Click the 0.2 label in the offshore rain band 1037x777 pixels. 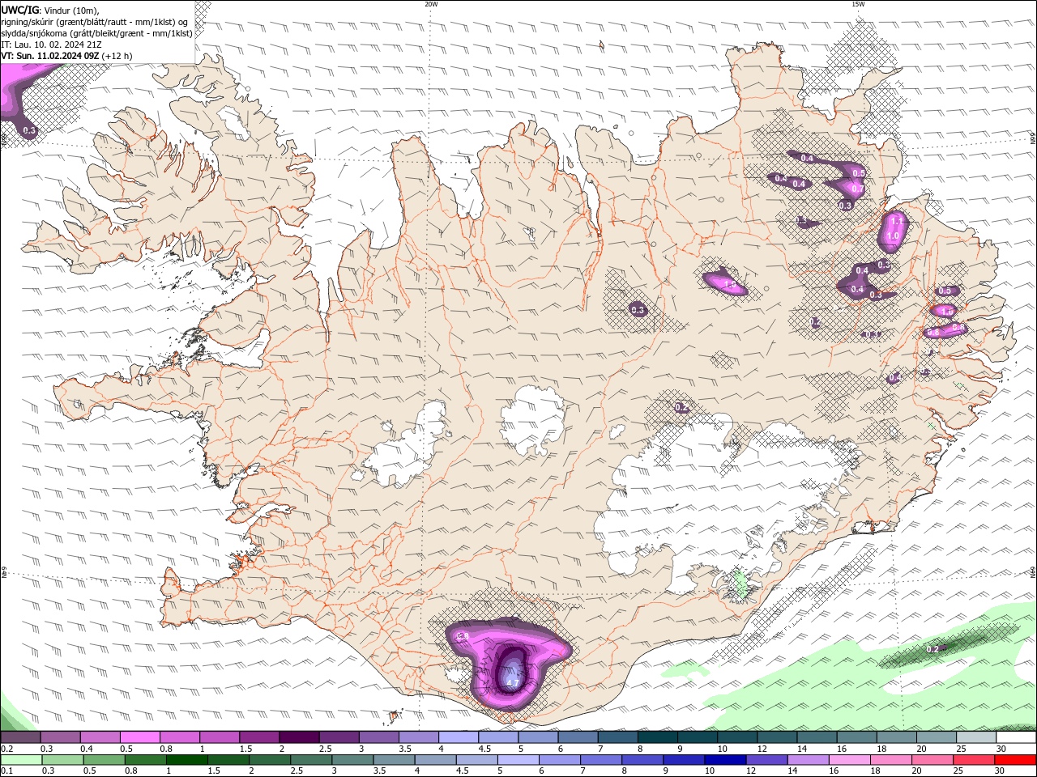click(932, 649)
